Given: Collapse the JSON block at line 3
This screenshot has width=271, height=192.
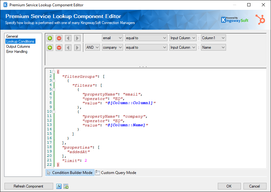Looking at the screenshot, I should coord(54,81).
